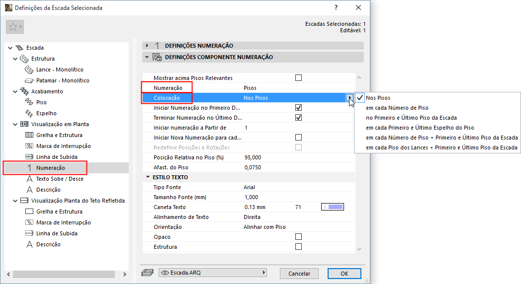This screenshot has height=284, width=521.
Task: Click Descrição icon under Visualização em Planta
Action: pyautogui.click(x=29, y=190)
